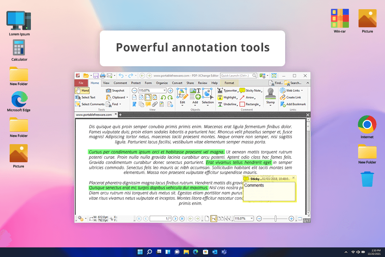Open the Bookmarks pane icon

(134, 104)
